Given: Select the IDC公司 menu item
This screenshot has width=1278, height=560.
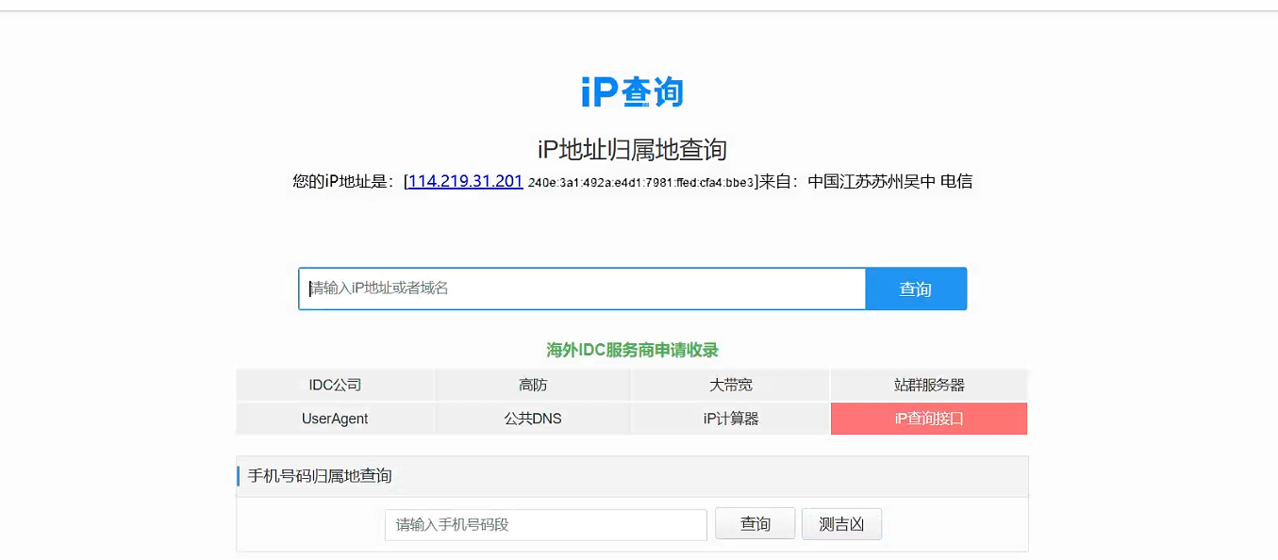Looking at the screenshot, I should click(335, 386).
